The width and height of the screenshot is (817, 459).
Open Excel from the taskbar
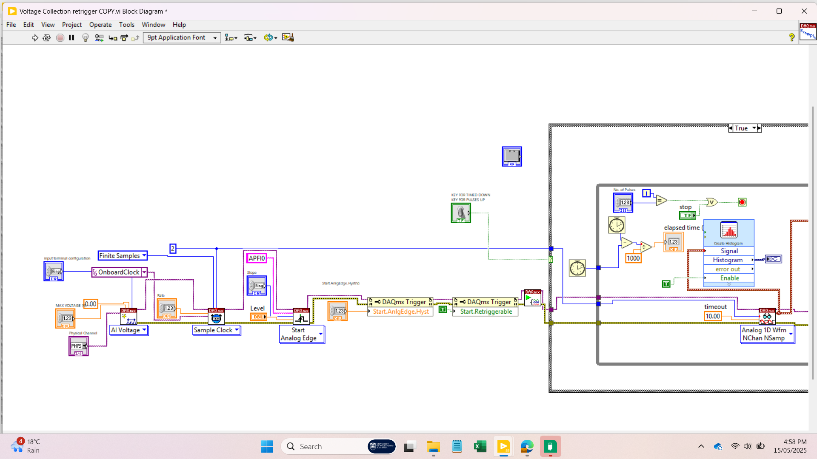(480, 447)
